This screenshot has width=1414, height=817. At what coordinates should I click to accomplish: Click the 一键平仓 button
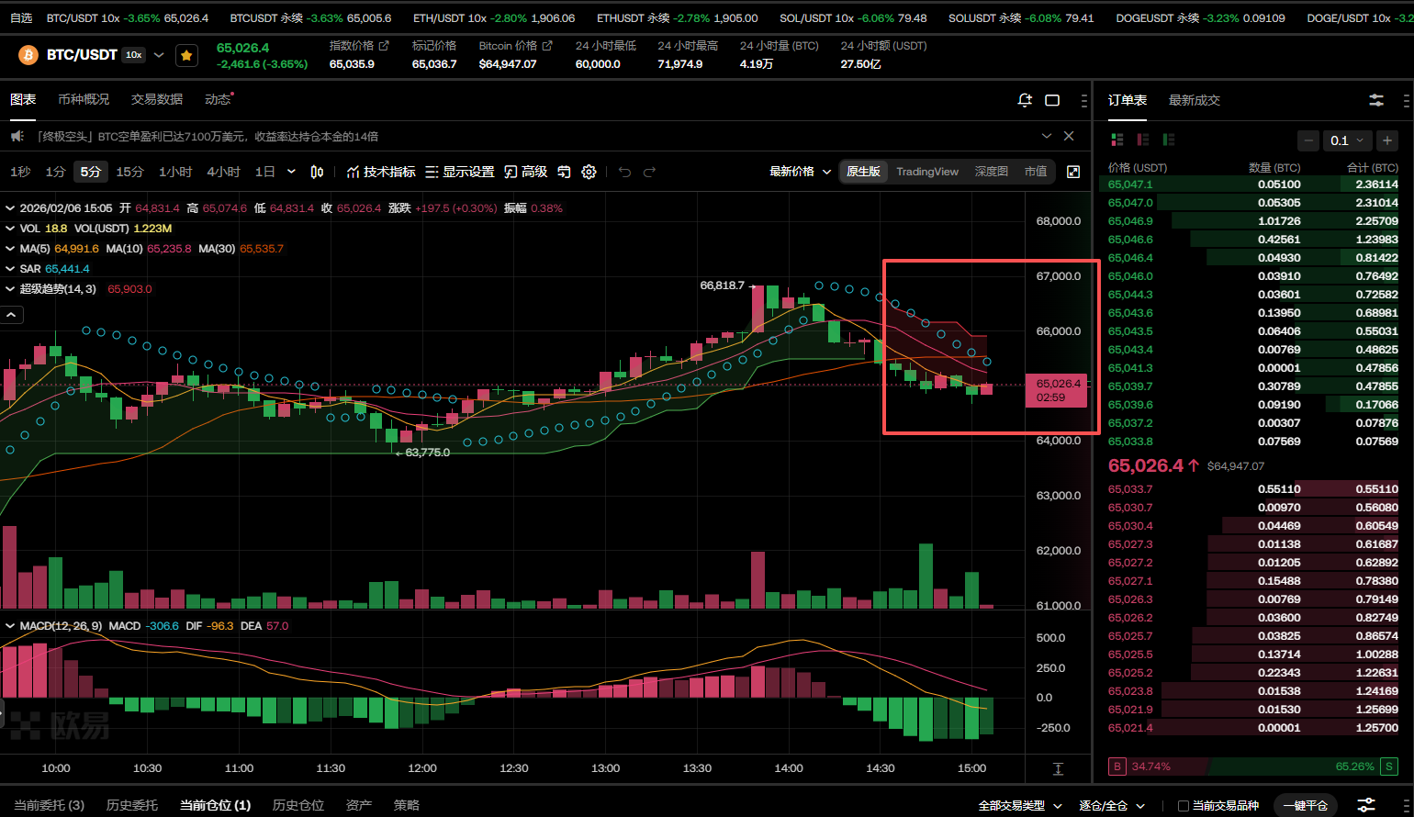click(1305, 806)
